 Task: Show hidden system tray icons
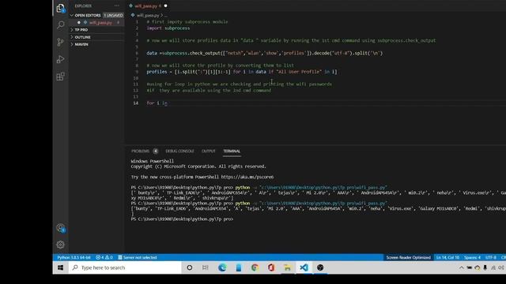pos(462,267)
